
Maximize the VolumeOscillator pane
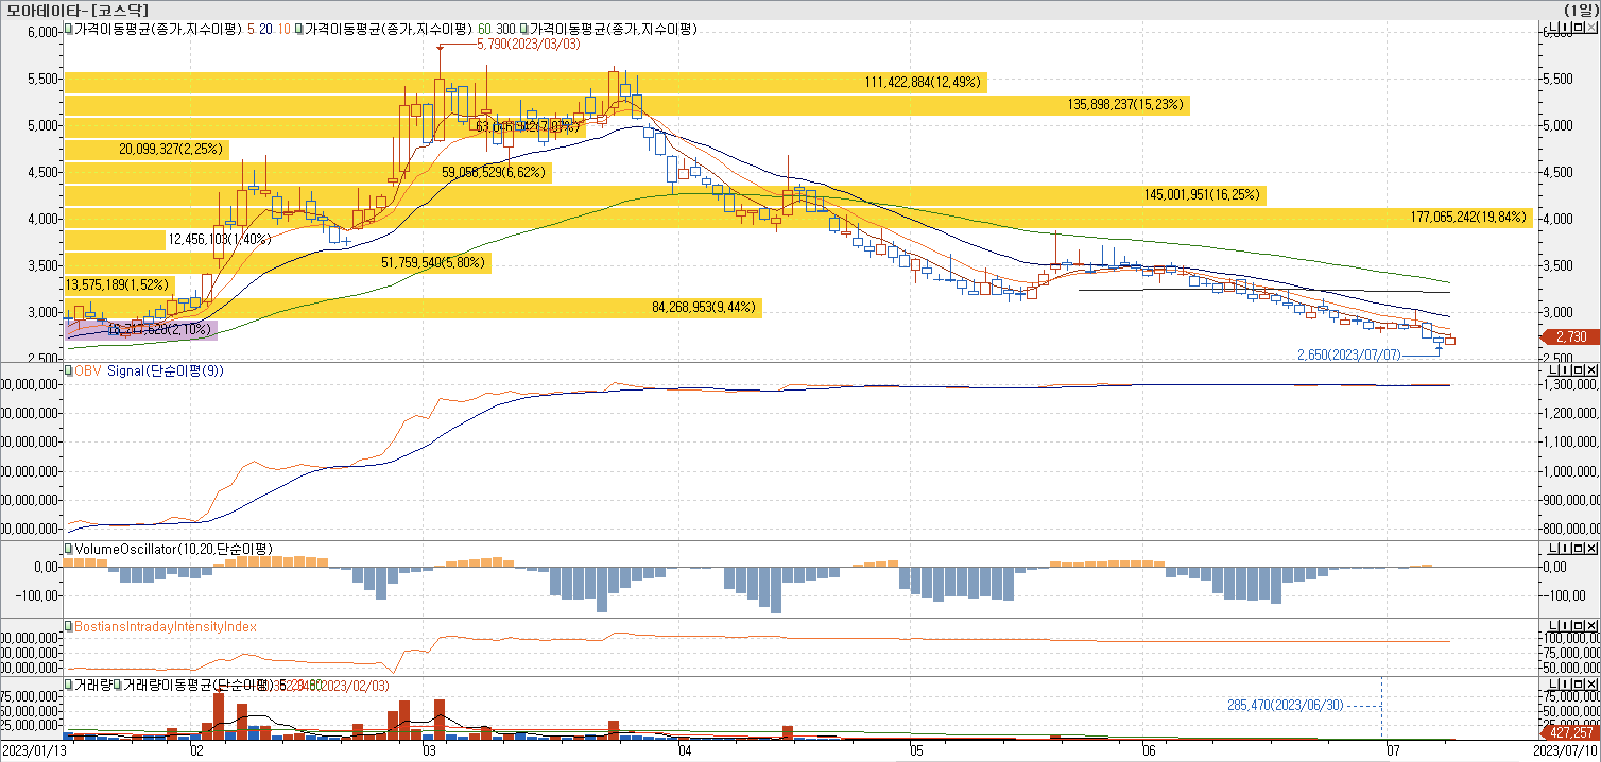point(1579,548)
